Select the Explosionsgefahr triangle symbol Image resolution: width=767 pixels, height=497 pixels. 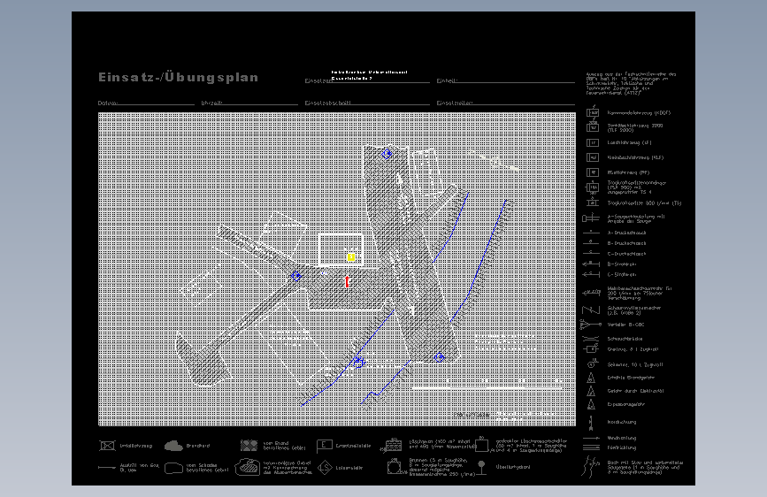[x=591, y=404]
